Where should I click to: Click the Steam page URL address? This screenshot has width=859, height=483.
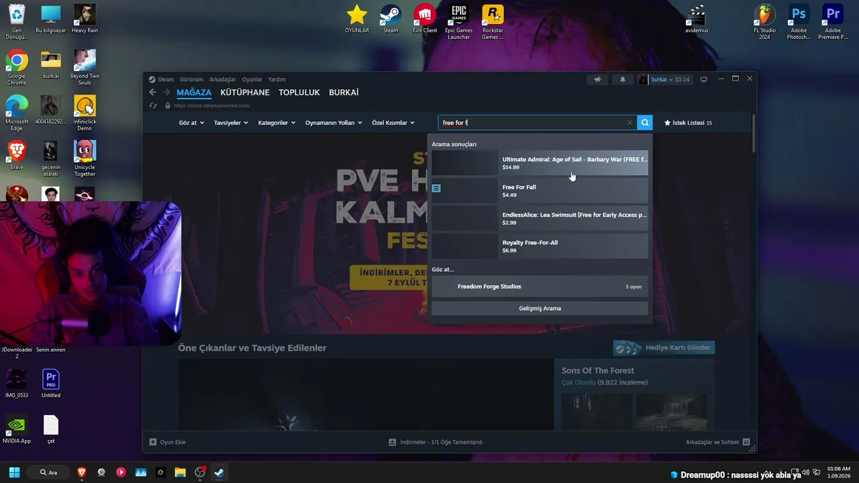click(211, 105)
